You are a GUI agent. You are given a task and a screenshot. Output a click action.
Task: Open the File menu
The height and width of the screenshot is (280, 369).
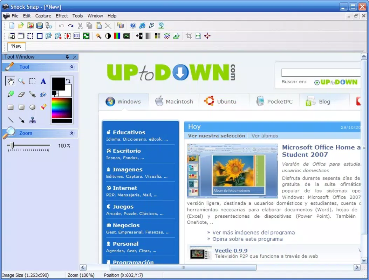tap(15, 16)
